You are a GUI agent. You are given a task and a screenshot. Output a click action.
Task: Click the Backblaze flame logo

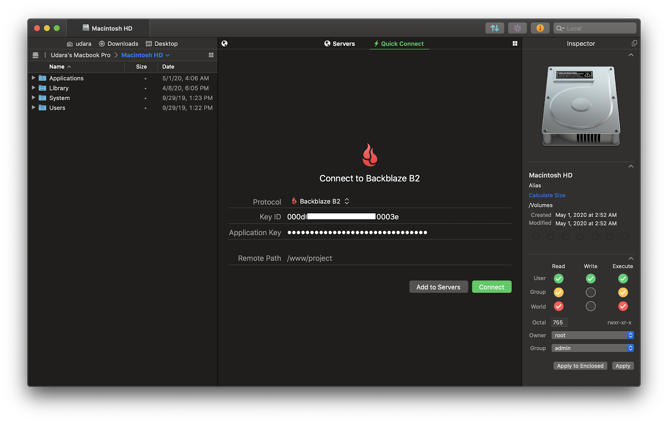(370, 155)
